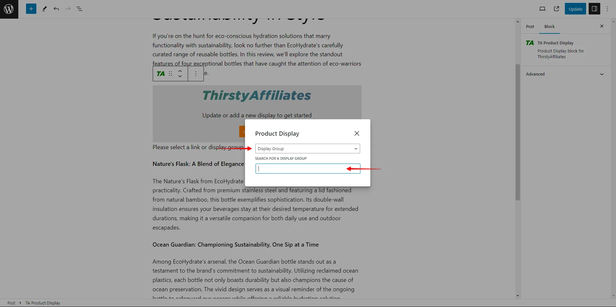Switch to the Block tab
Image resolution: width=616 pixels, height=307 pixels.
[x=549, y=26]
